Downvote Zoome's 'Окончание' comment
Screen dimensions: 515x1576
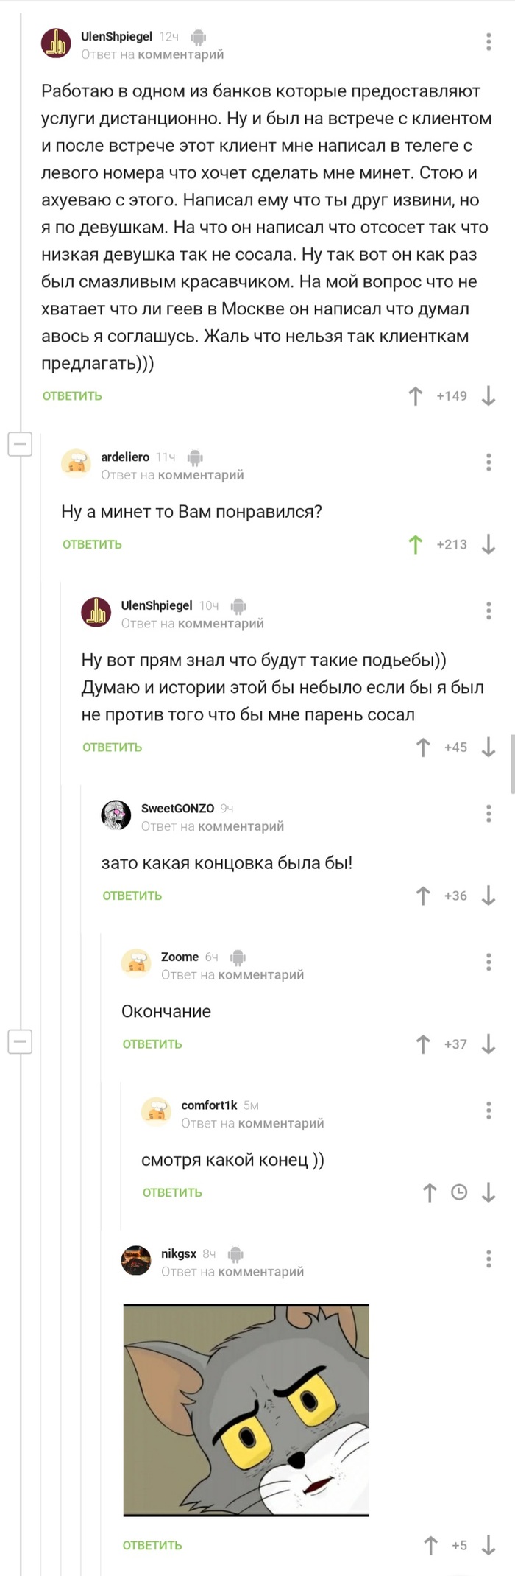(x=488, y=1044)
